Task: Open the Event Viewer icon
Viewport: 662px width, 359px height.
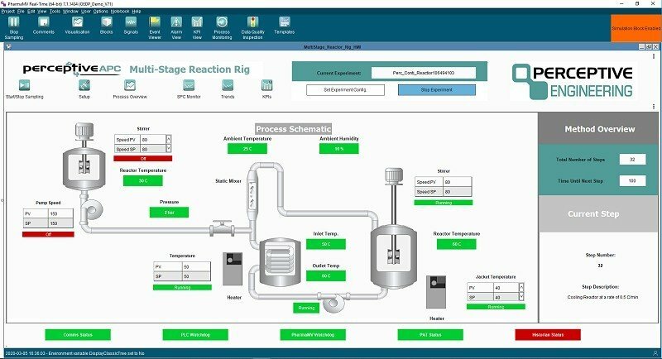Action: point(155,27)
